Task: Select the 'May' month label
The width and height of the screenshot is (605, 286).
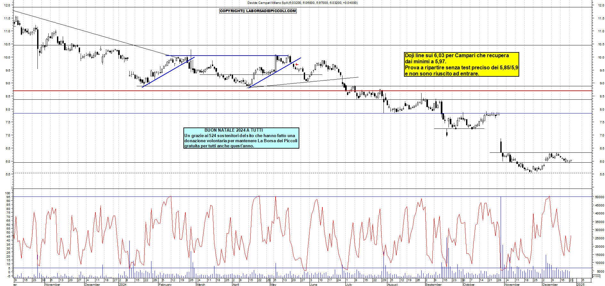Action: pyautogui.click(x=273, y=284)
